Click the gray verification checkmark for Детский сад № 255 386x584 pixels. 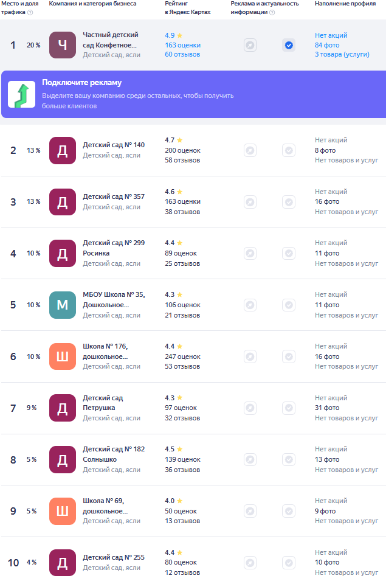pyautogui.click(x=289, y=562)
